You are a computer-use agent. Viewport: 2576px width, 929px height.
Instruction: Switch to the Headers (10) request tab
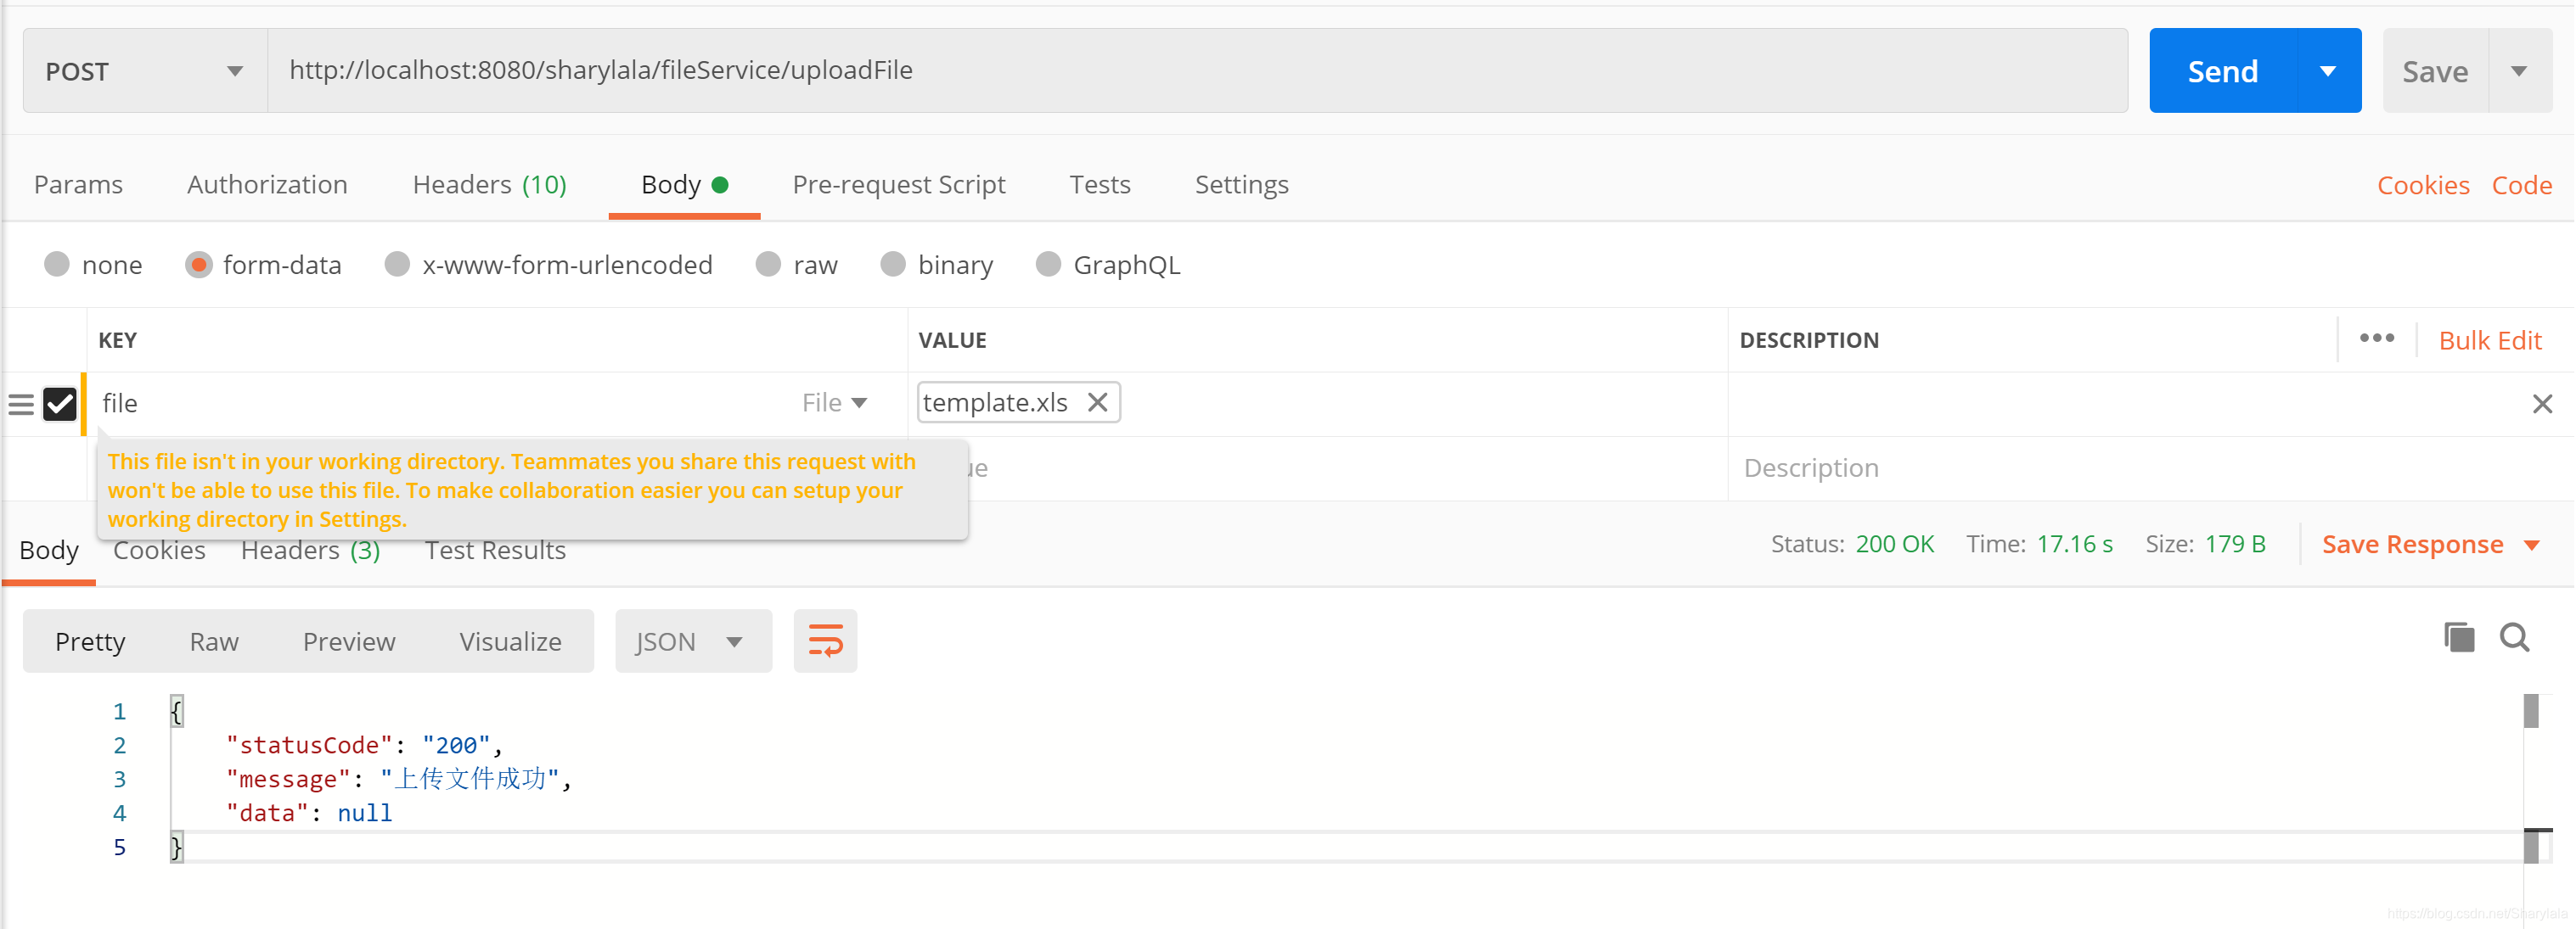coord(489,185)
